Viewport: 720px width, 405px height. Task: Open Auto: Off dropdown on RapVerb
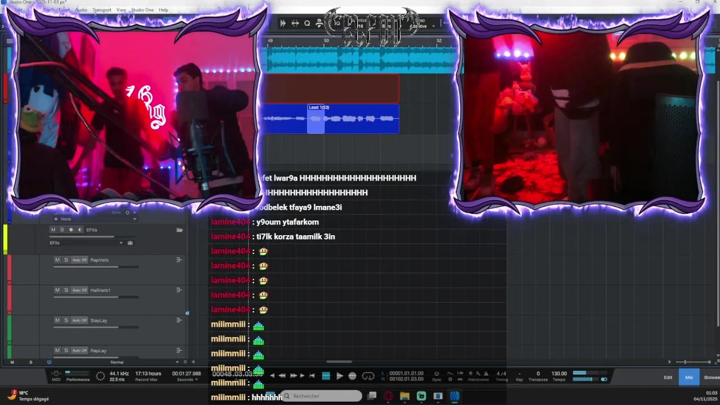pos(79,260)
